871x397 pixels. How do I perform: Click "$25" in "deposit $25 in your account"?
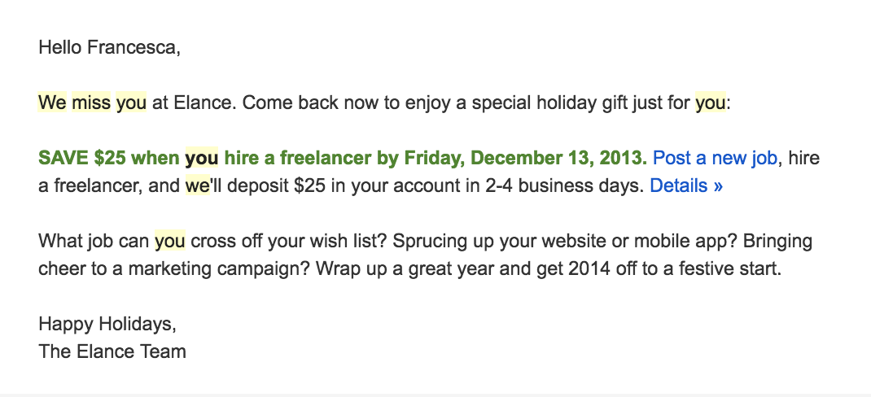point(309,186)
